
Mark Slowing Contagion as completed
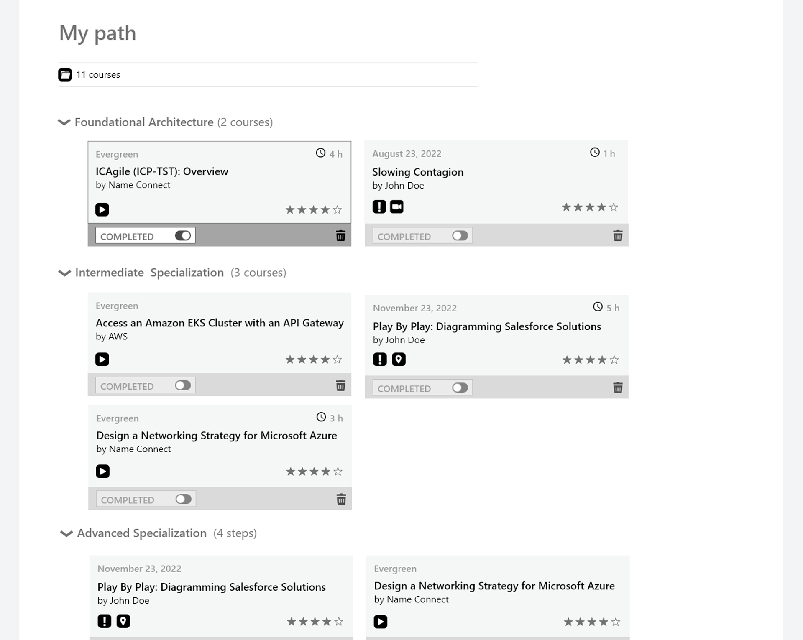(x=460, y=235)
